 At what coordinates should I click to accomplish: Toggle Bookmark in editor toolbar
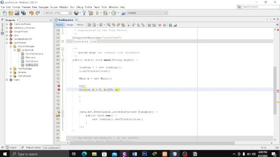coord(143,25)
